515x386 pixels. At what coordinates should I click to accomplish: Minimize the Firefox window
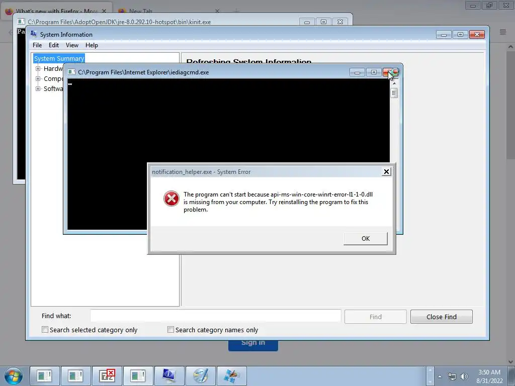tap(473, 5)
